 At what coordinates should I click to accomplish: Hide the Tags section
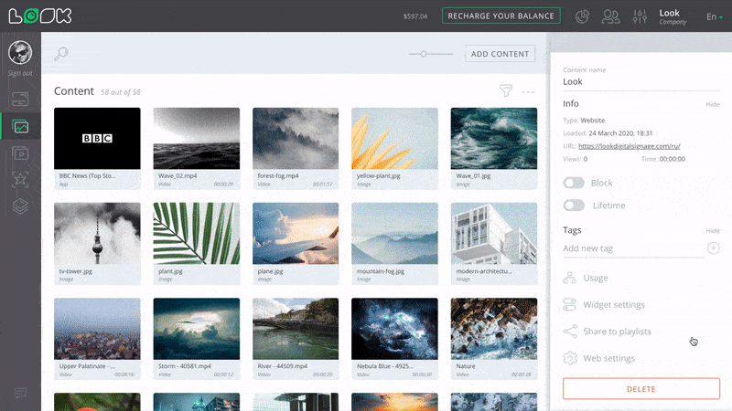click(712, 231)
